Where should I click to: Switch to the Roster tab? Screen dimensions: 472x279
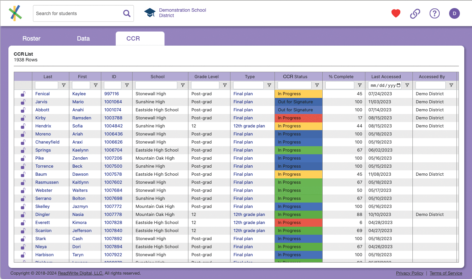pyautogui.click(x=31, y=39)
